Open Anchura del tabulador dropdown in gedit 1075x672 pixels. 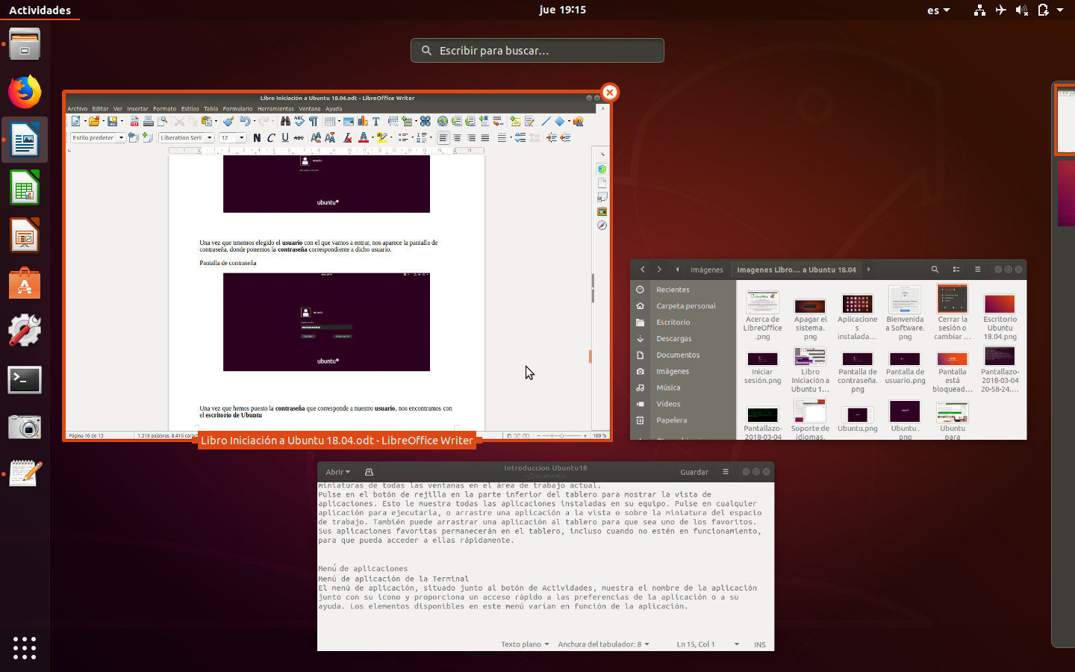603,644
